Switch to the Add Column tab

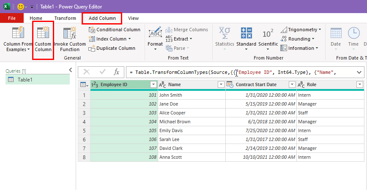(x=102, y=18)
